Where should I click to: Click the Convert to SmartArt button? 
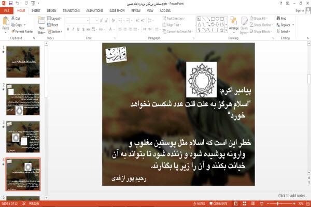point(177,31)
